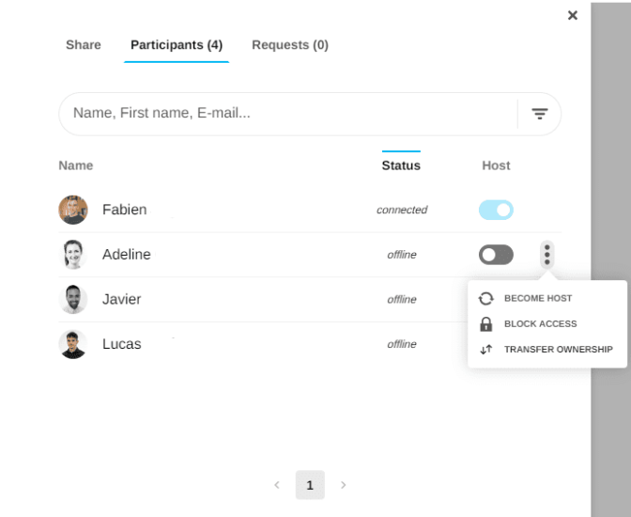Click the Become Host sync icon
The width and height of the screenshot is (631, 517).
(x=485, y=298)
